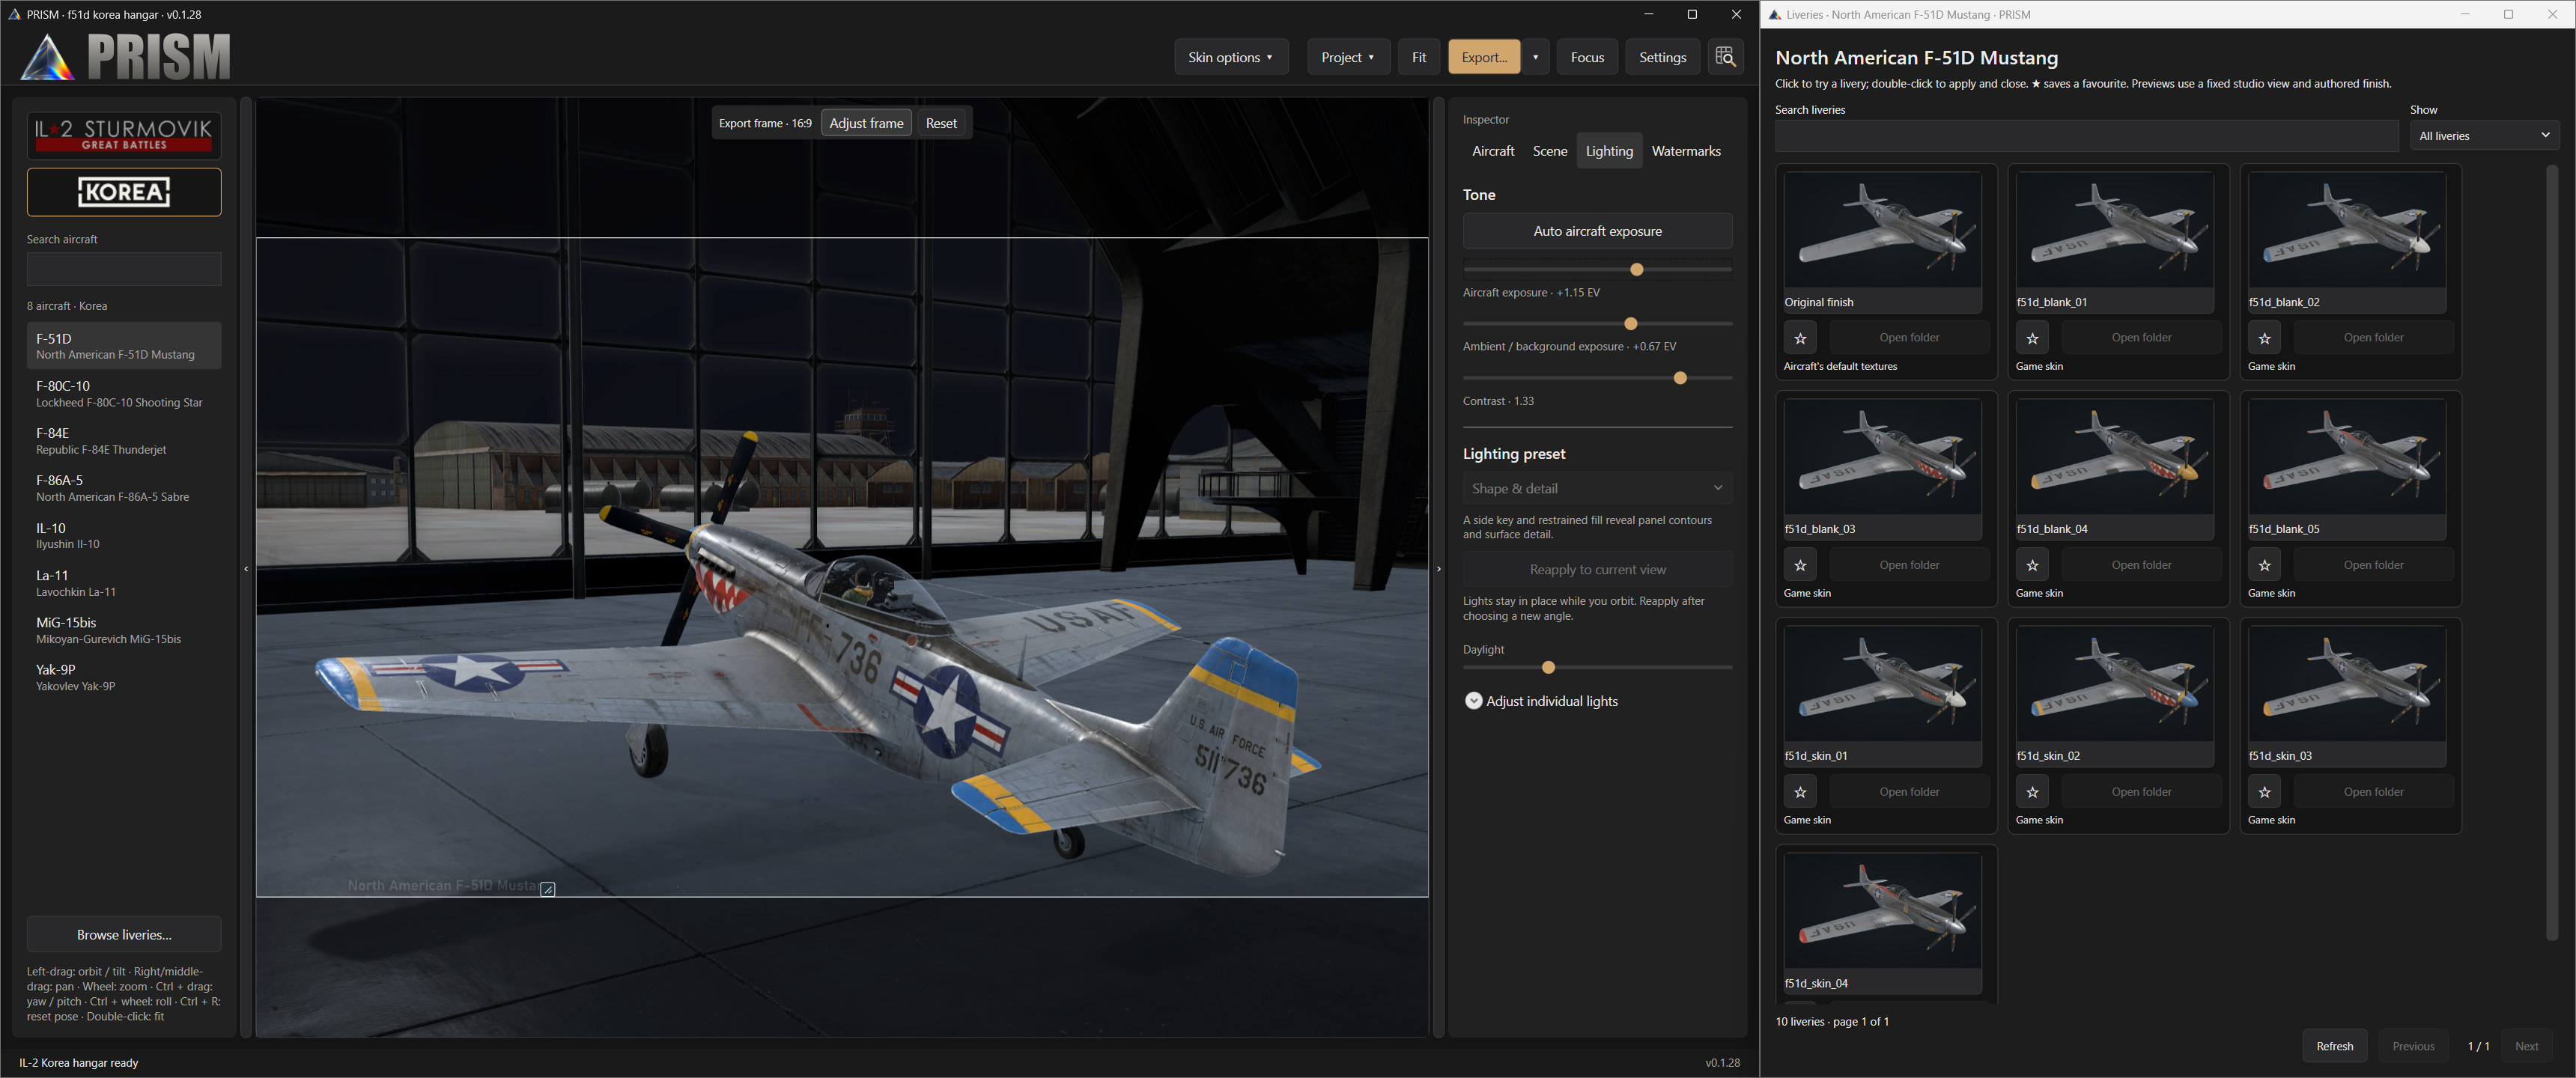Click Reset export frame button
Viewport: 2576px width, 1078px height.
941,123
